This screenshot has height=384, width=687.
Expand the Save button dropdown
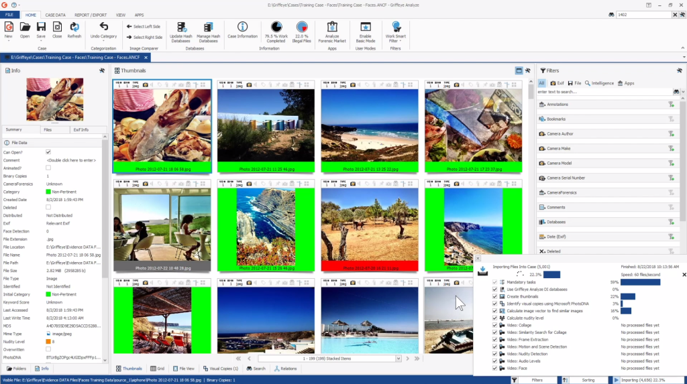click(x=42, y=42)
